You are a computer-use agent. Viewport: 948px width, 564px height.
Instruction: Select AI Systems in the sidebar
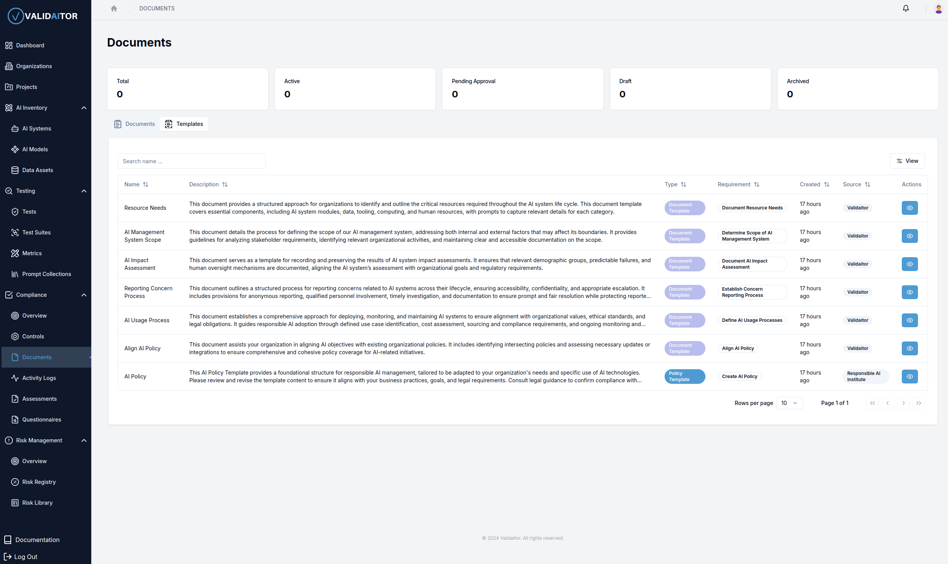[x=37, y=128]
